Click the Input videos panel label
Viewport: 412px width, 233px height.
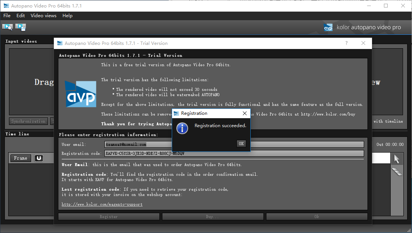point(21,41)
